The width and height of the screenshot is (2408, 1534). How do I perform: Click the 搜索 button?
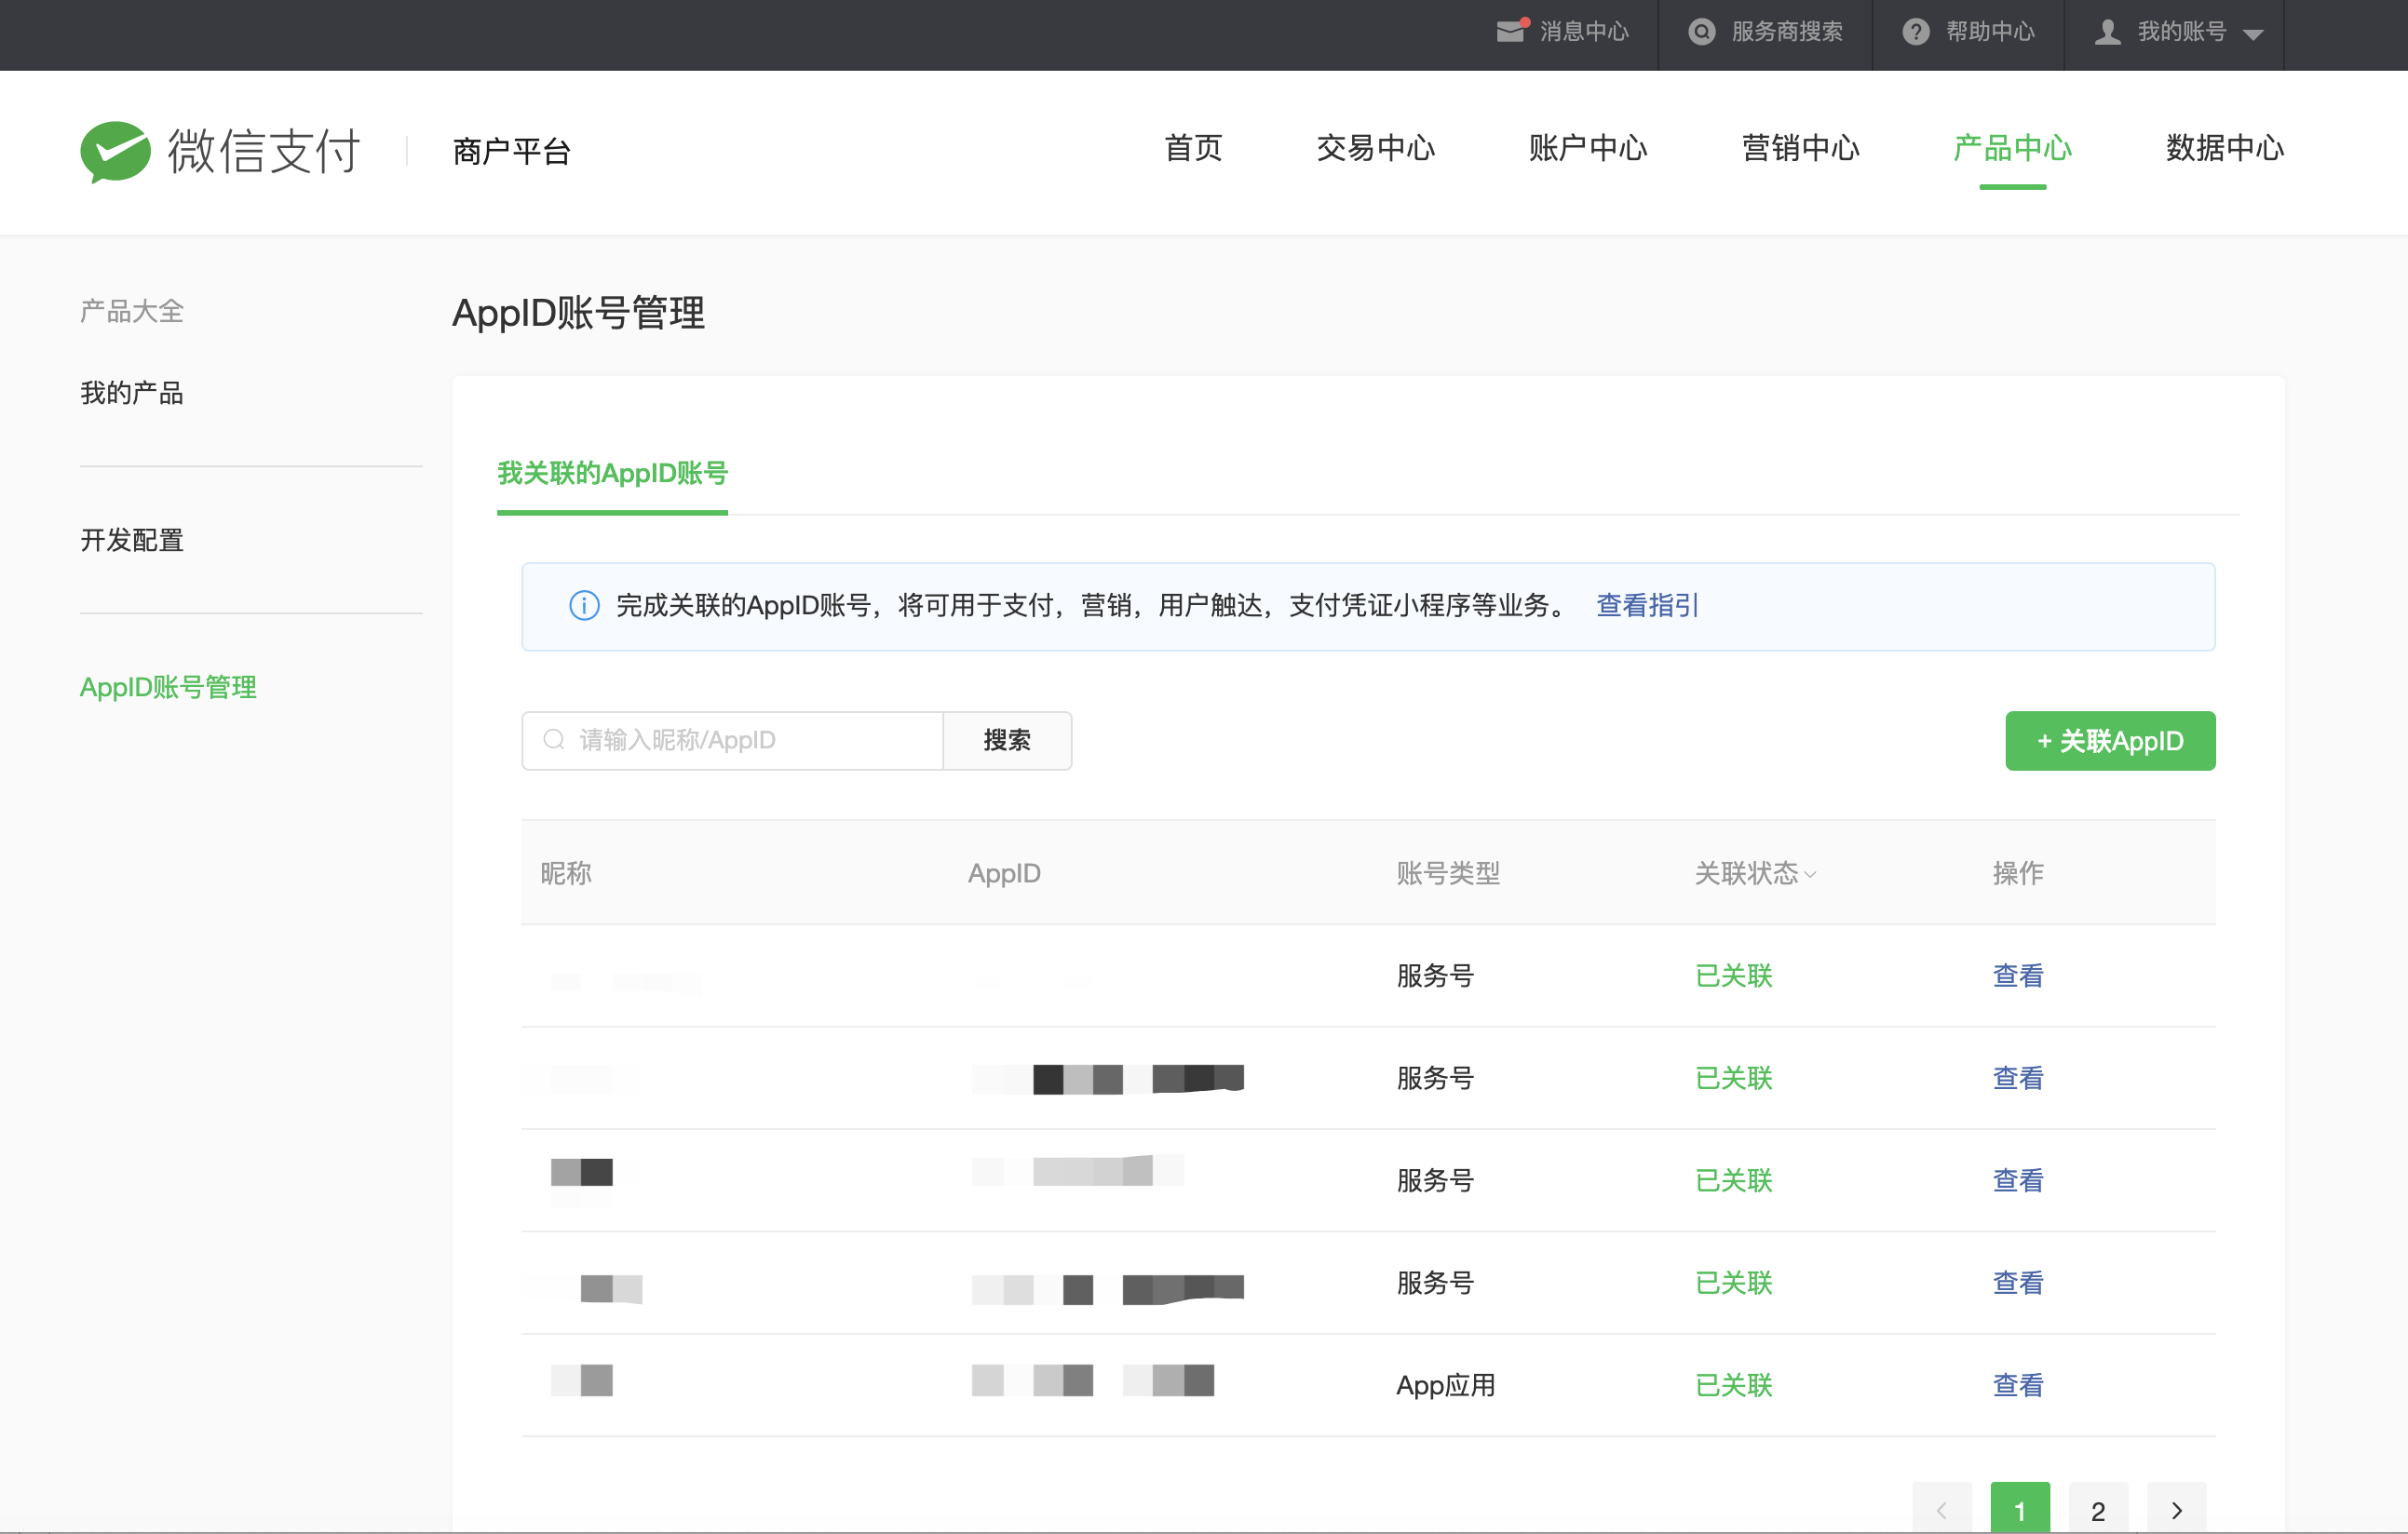[1007, 739]
